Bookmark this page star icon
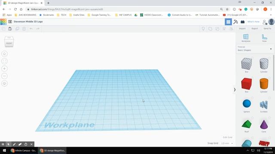275x154 pixels. (227, 9)
